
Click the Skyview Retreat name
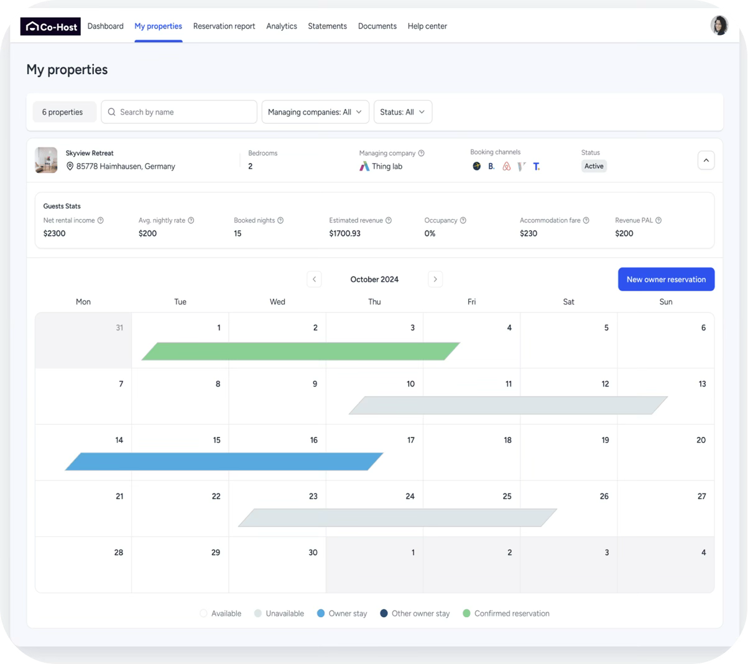tap(90, 153)
